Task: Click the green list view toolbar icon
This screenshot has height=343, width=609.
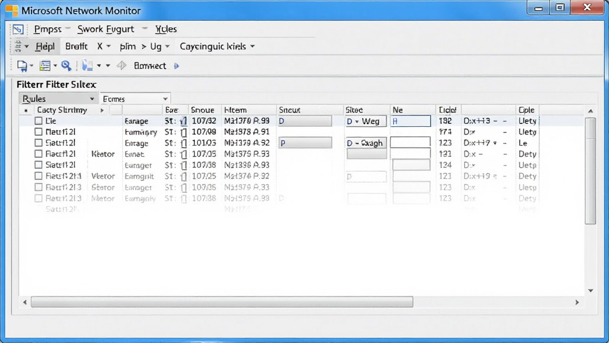Action: 45,66
